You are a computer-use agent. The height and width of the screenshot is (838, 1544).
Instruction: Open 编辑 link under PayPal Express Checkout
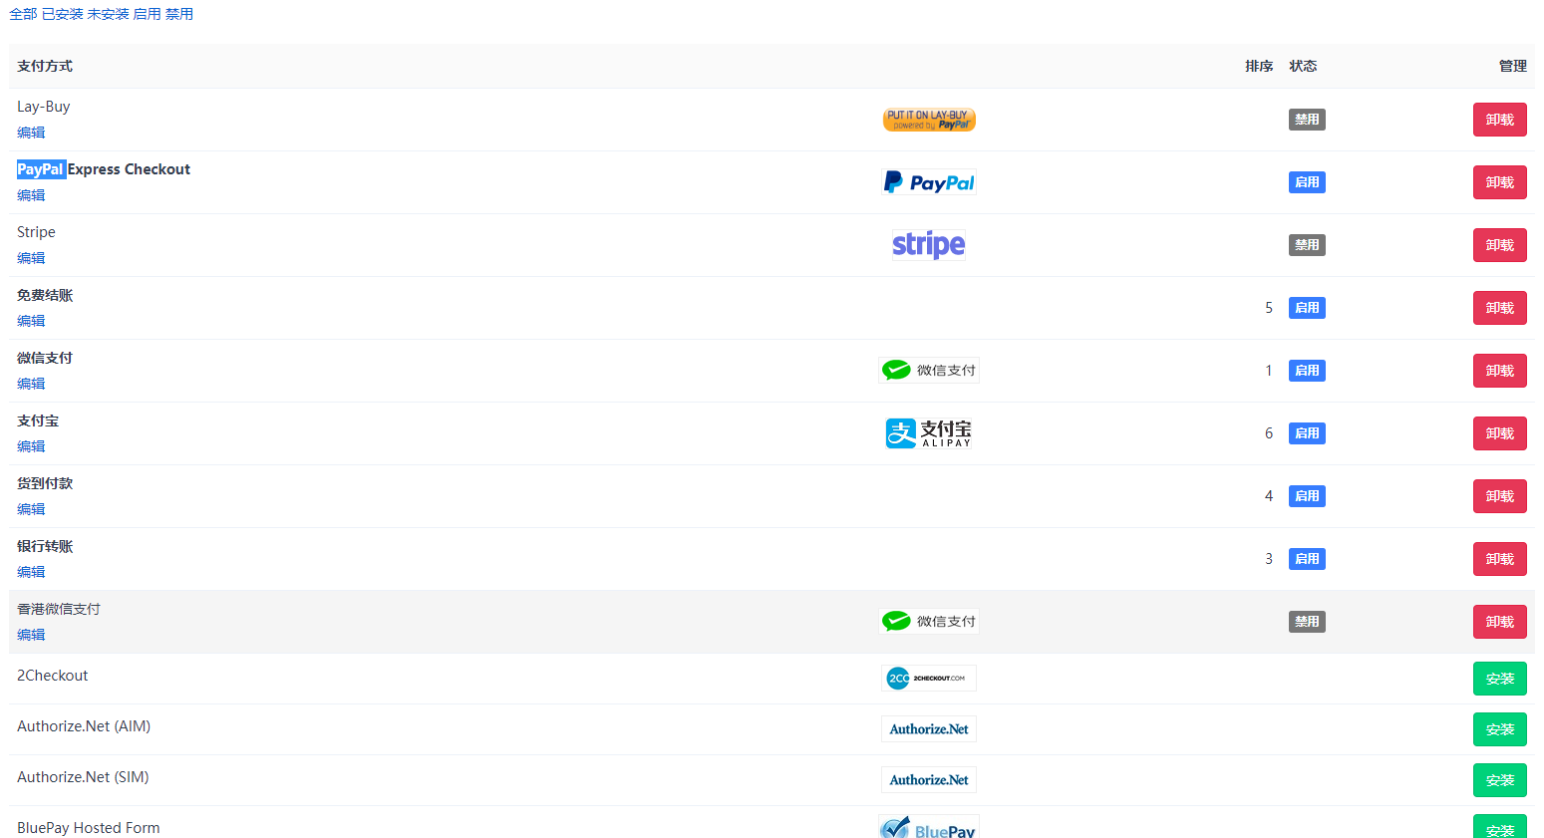(x=31, y=195)
